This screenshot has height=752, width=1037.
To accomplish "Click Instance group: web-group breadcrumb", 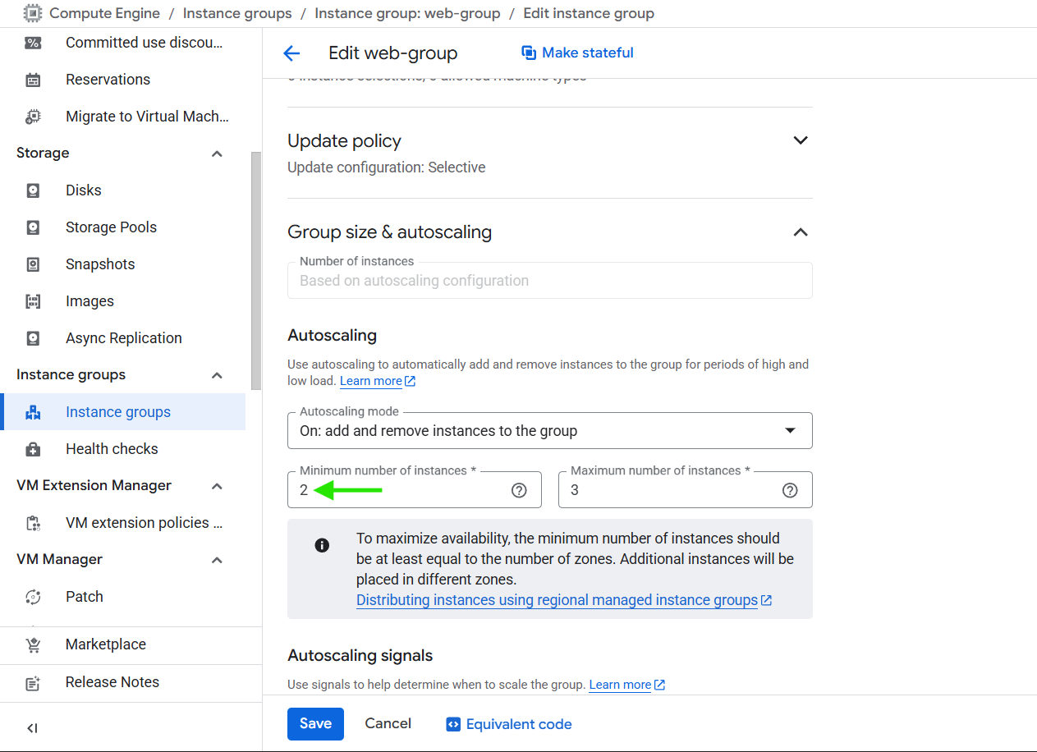I will click(x=407, y=13).
